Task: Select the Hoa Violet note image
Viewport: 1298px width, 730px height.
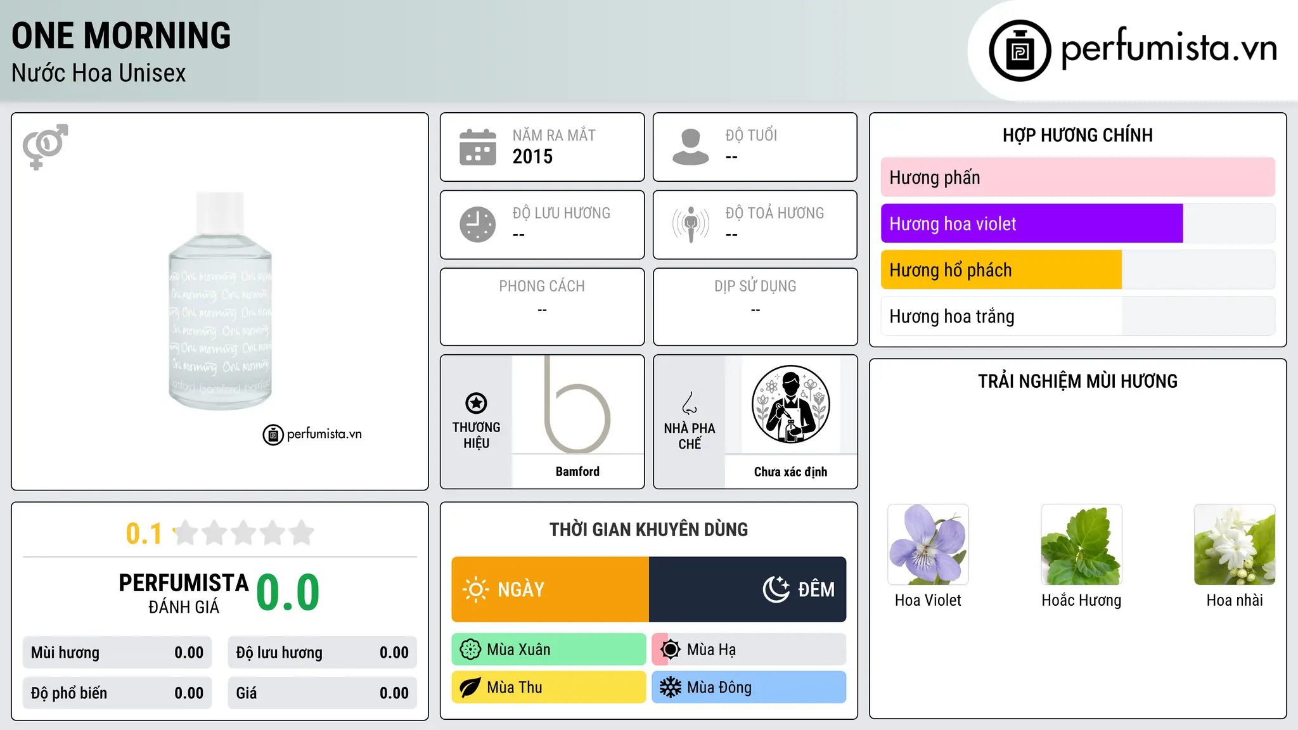Action: point(928,544)
